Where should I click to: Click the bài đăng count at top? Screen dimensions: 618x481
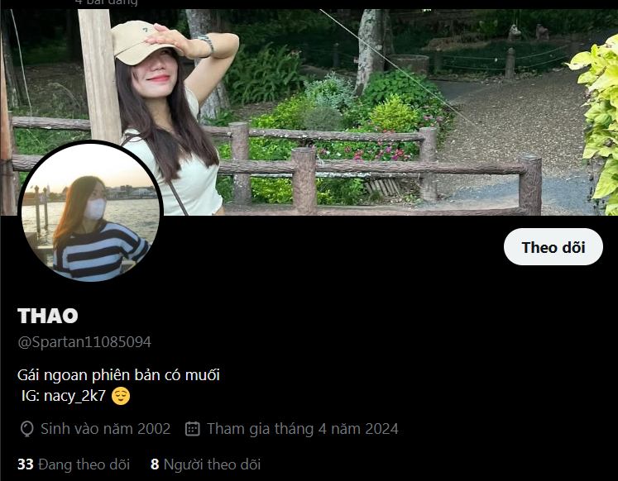(x=107, y=2)
